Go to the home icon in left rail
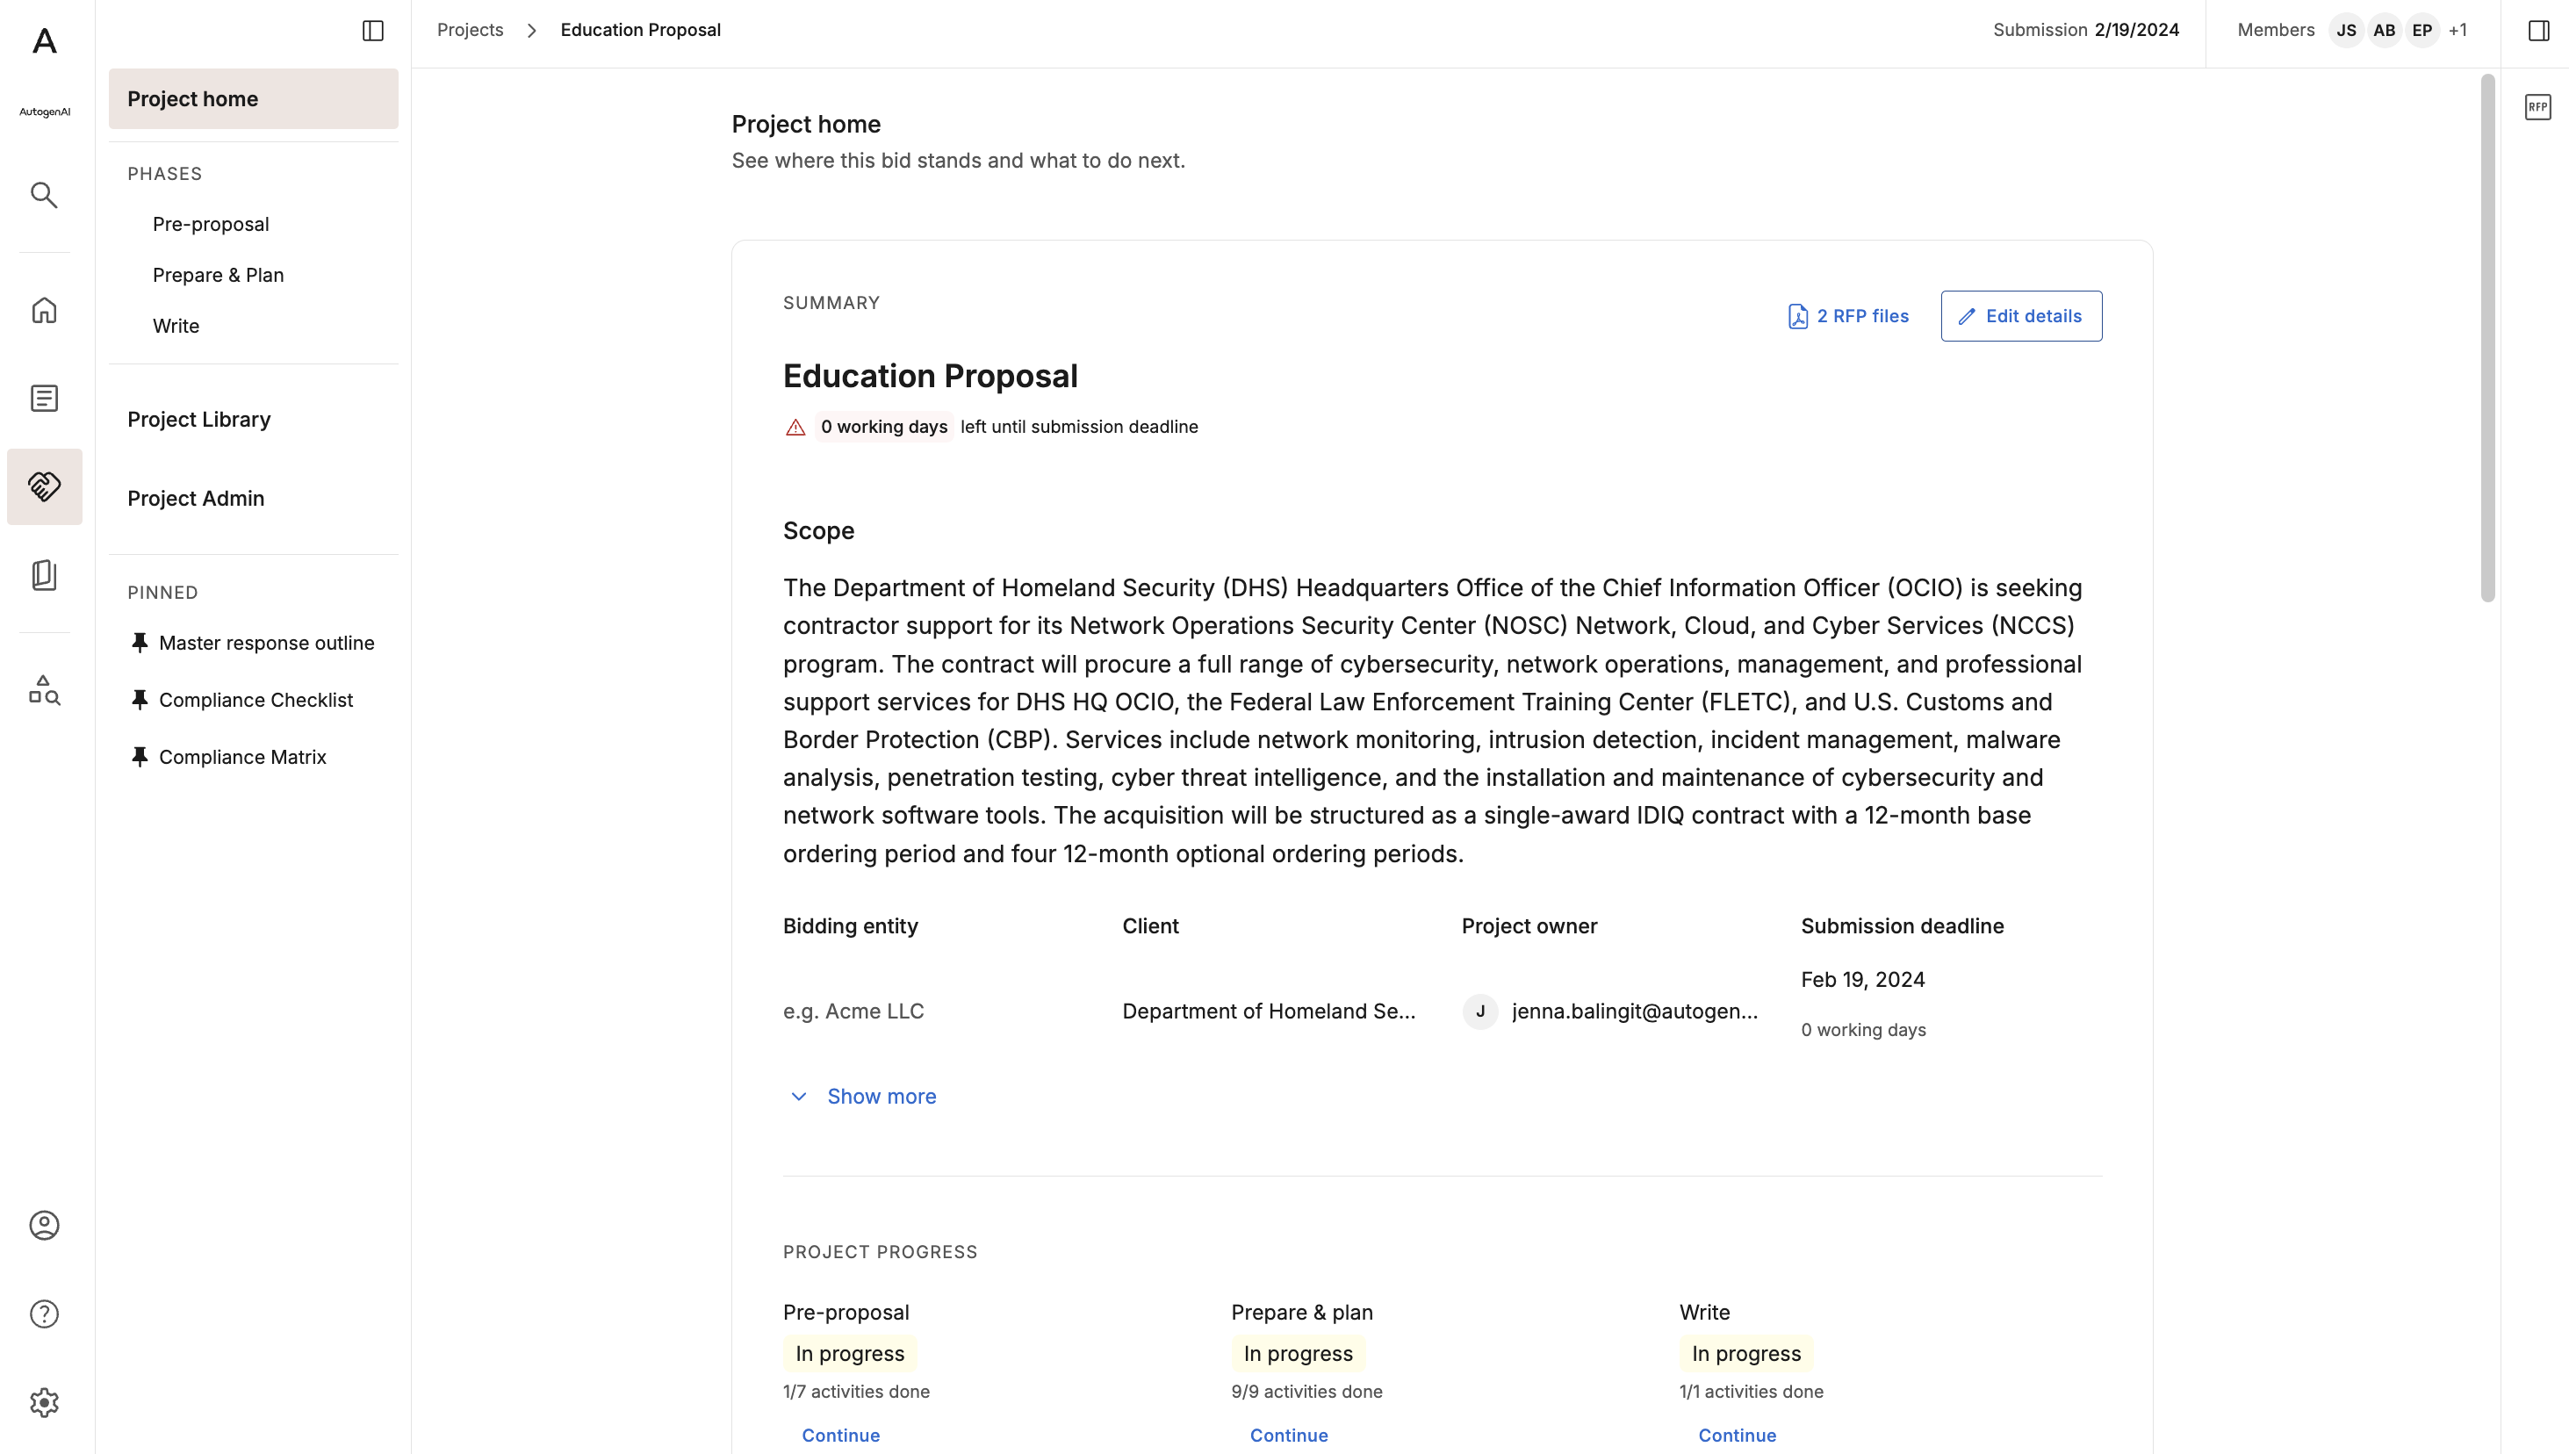The width and height of the screenshot is (2569, 1454). (44, 310)
